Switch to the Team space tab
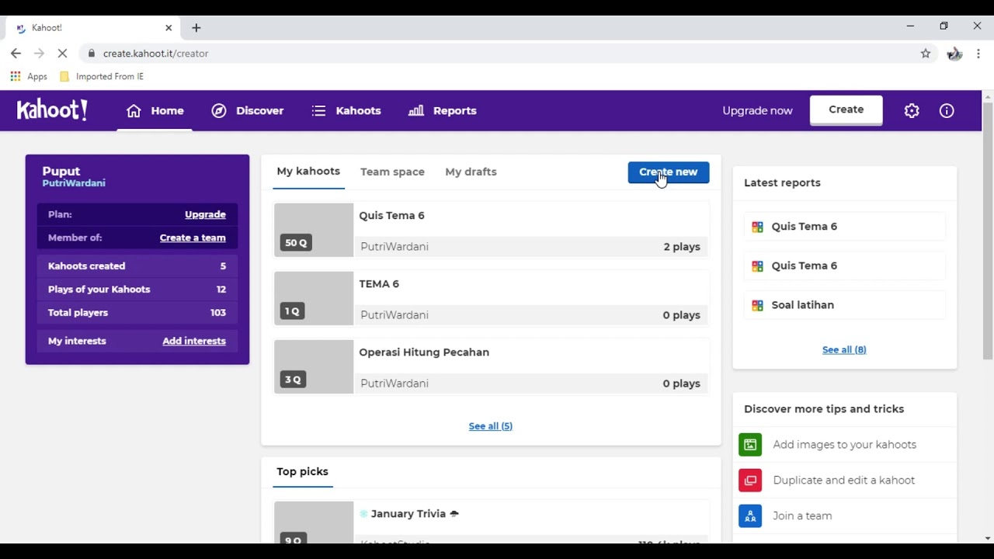 (x=392, y=172)
